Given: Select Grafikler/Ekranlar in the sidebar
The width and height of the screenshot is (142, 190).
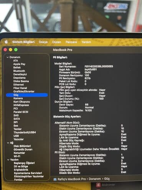Looking at the screenshot, I should pyautogui.click(x=24, y=91).
